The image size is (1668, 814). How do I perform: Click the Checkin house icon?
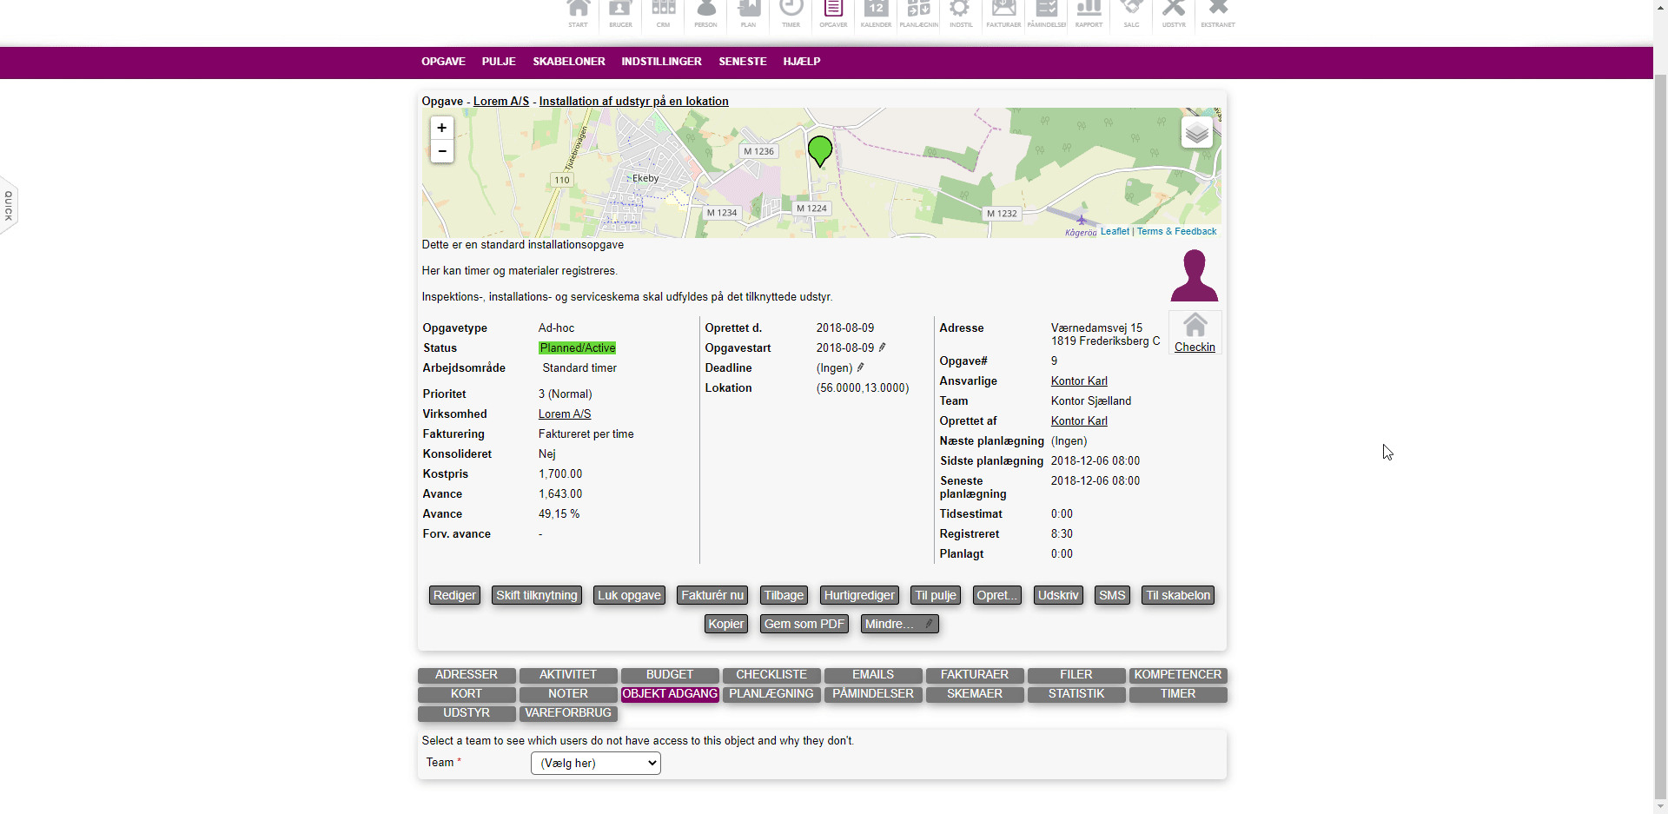(1195, 327)
